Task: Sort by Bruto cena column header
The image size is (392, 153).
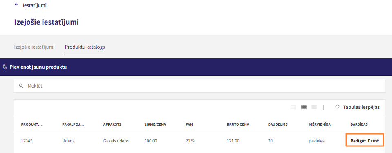Action: click(238, 124)
